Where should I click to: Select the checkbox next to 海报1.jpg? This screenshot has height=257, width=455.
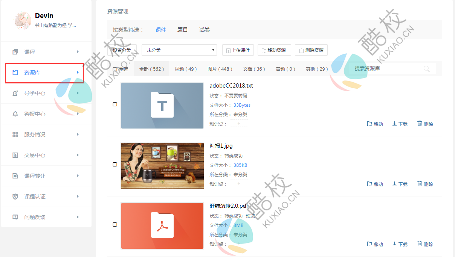[x=115, y=165]
